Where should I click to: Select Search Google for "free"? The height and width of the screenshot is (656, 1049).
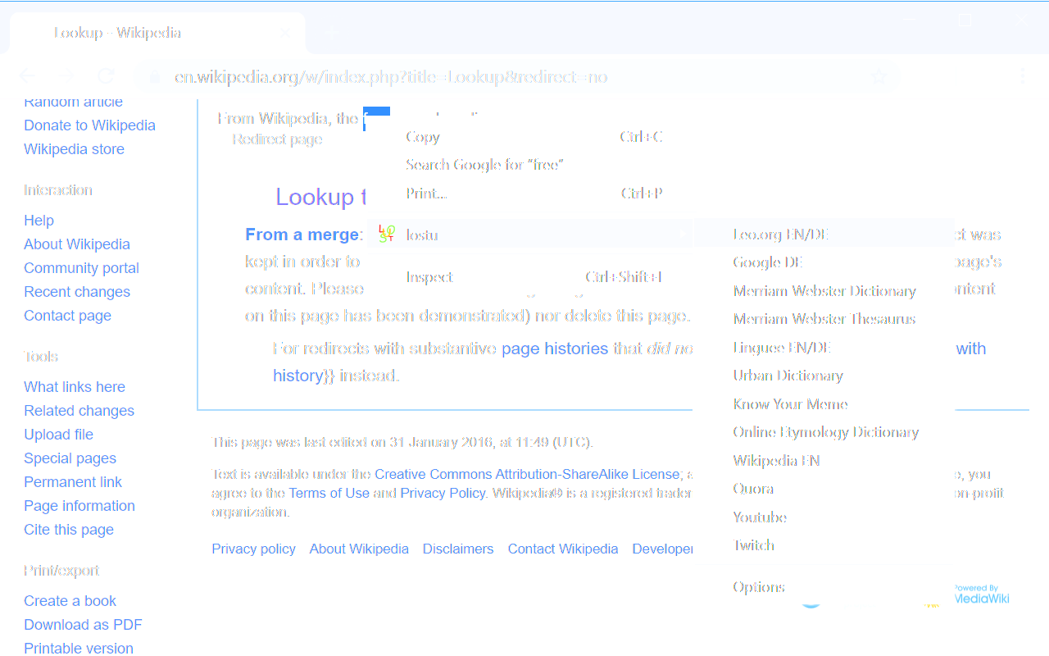click(529, 165)
